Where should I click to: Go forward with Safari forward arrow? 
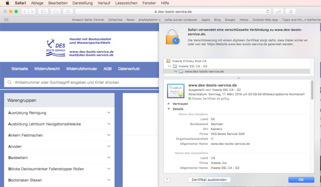click(32, 12)
